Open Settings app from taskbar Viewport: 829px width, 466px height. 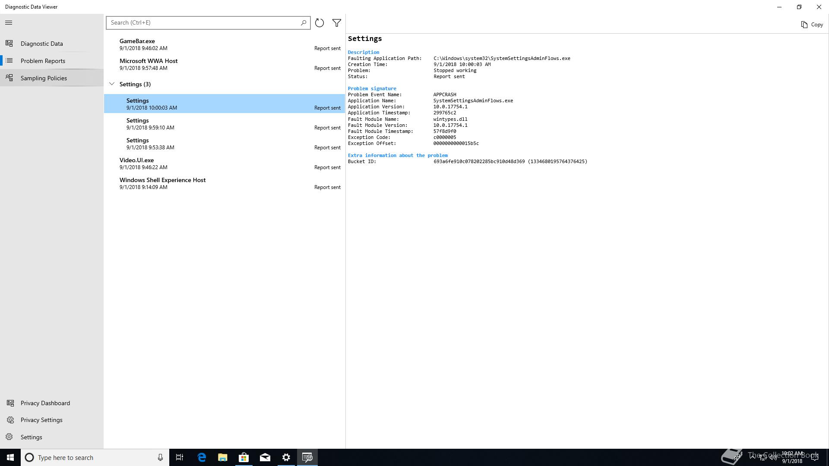pyautogui.click(x=286, y=457)
